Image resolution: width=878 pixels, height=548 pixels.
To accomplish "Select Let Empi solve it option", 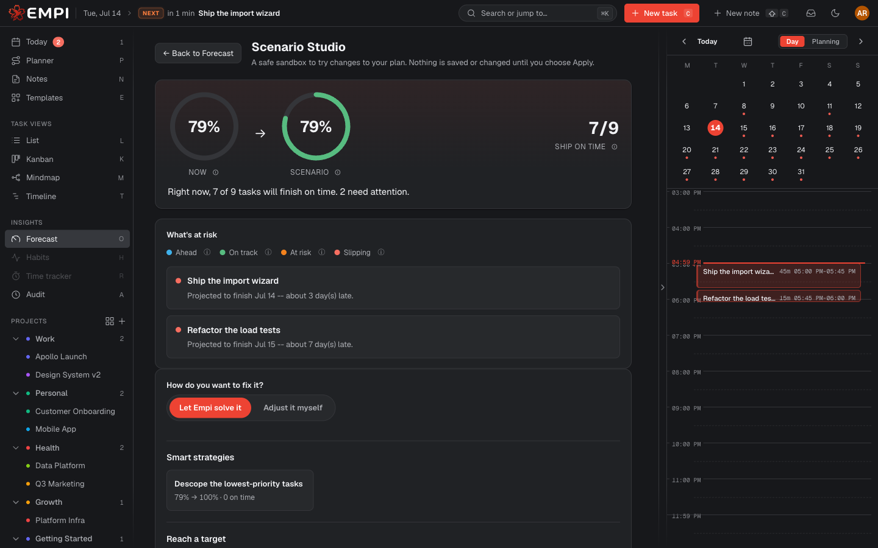I will (210, 408).
